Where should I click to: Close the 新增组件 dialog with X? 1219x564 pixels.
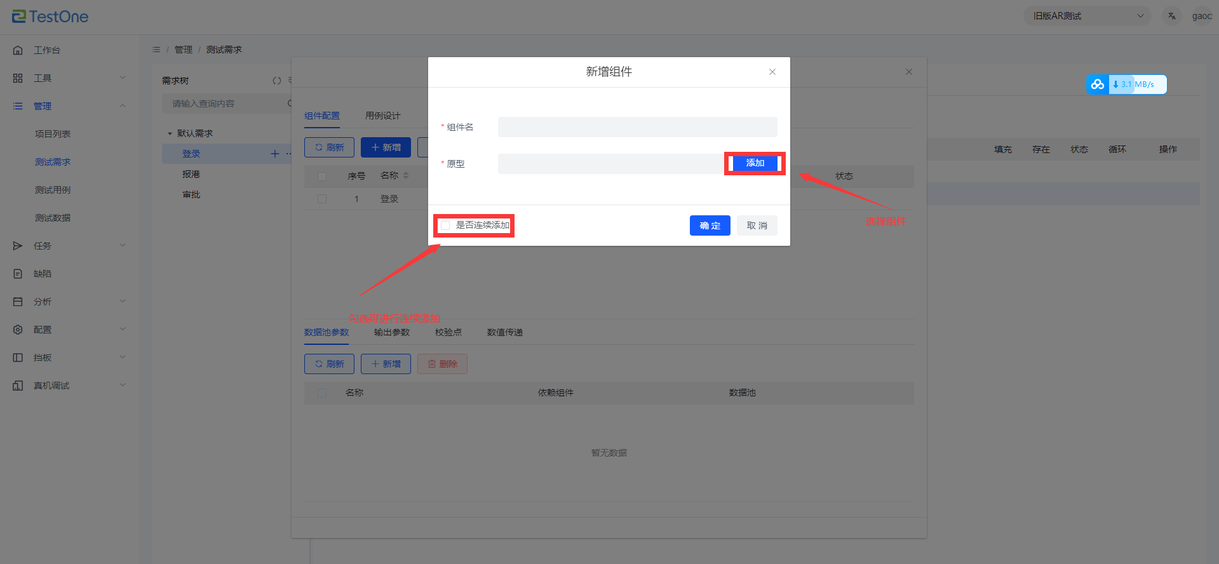[772, 72]
